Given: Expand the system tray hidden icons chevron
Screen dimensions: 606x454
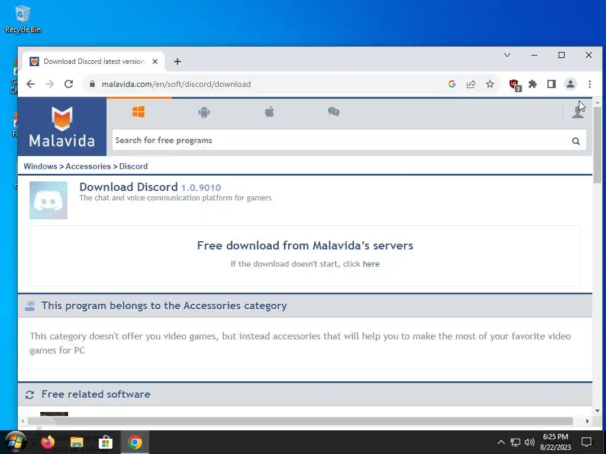Looking at the screenshot, I should (x=501, y=442).
